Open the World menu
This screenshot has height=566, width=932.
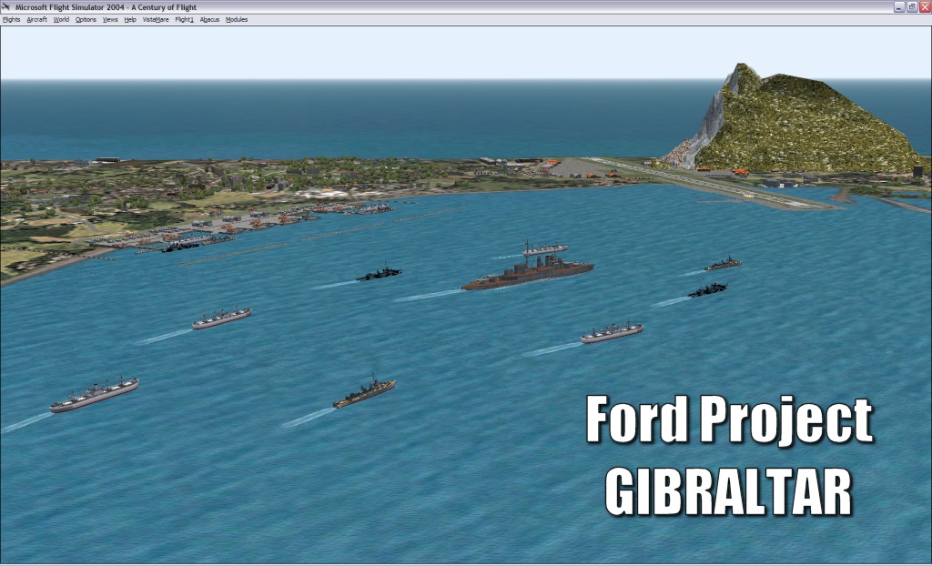[61, 20]
